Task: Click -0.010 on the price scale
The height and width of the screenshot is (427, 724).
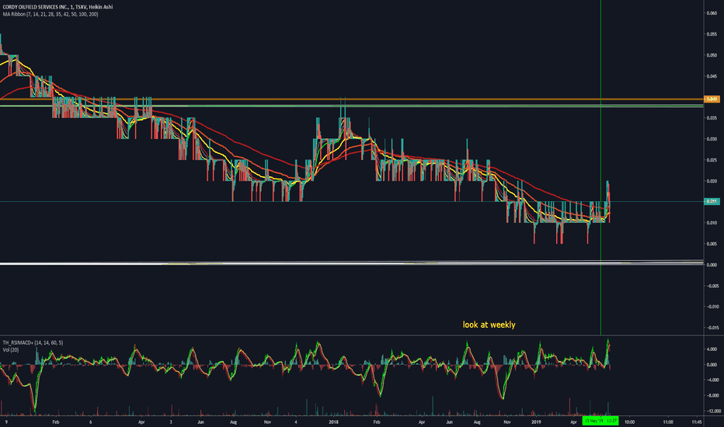Action: [x=712, y=307]
